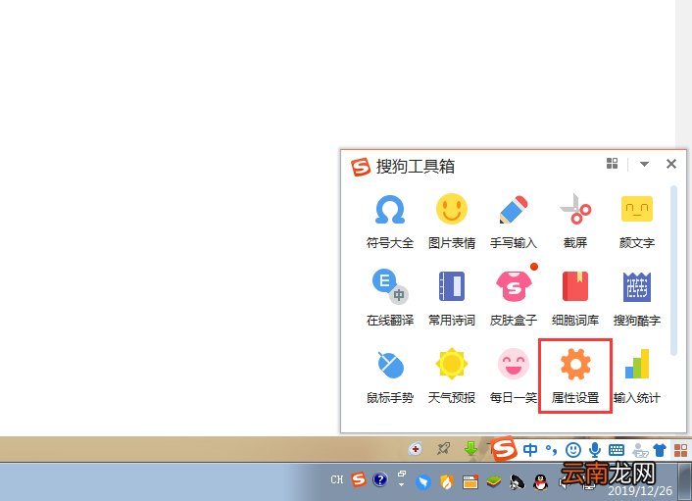
Task: Open 在线翻译 online translation
Action: pyautogui.click(x=390, y=298)
